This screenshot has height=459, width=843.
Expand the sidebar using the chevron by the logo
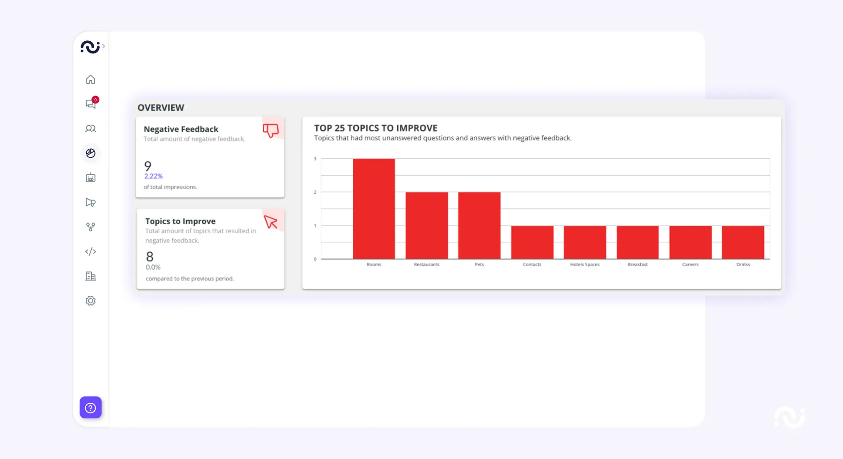[104, 47]
